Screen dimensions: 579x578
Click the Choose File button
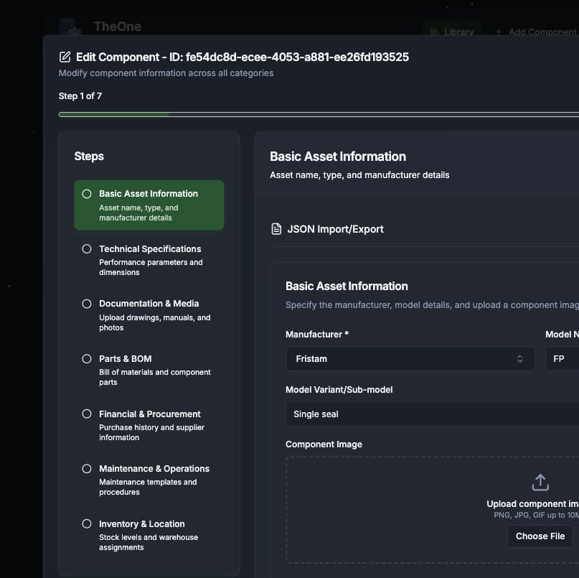[540, 536]
